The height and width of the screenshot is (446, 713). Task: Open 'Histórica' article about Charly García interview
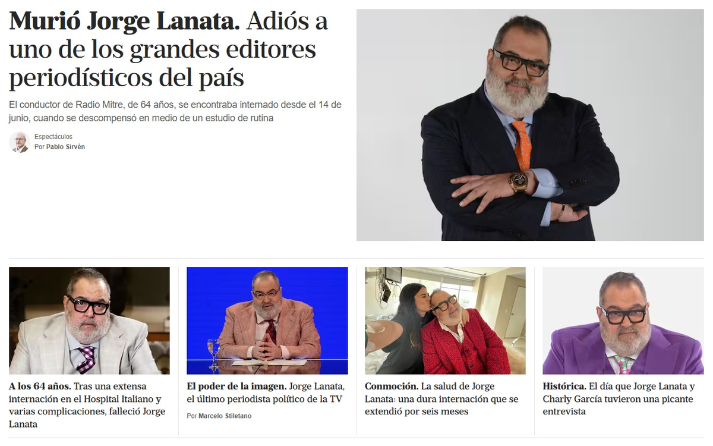619,399
